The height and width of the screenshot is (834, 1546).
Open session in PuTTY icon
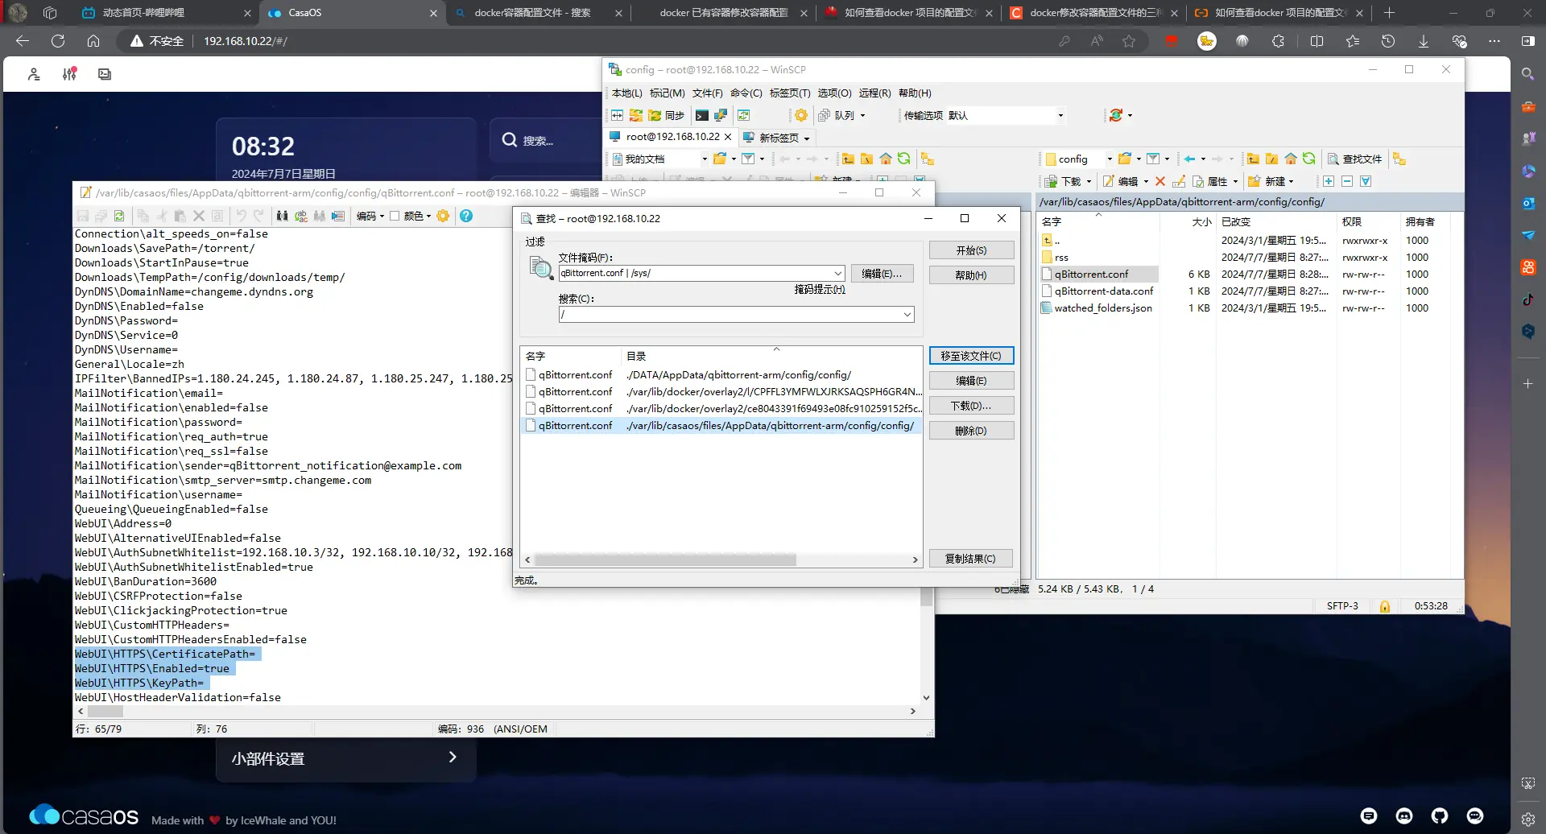click(721, 115)
